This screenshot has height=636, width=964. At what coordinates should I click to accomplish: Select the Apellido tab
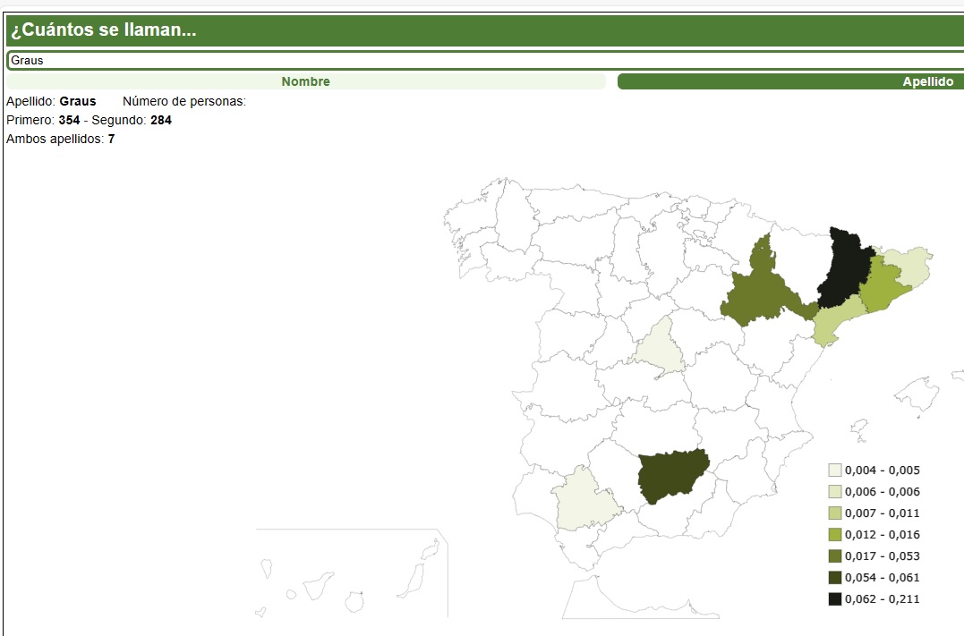tap(790, 81)
